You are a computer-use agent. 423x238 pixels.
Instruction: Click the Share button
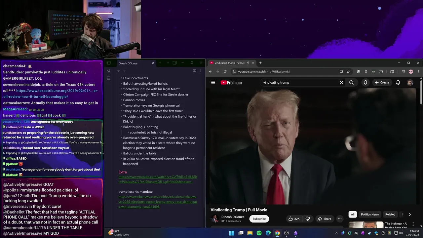(324, 219)
